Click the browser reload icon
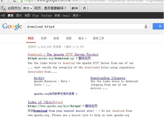Viewport: 164px width, 117px height. 15,1
